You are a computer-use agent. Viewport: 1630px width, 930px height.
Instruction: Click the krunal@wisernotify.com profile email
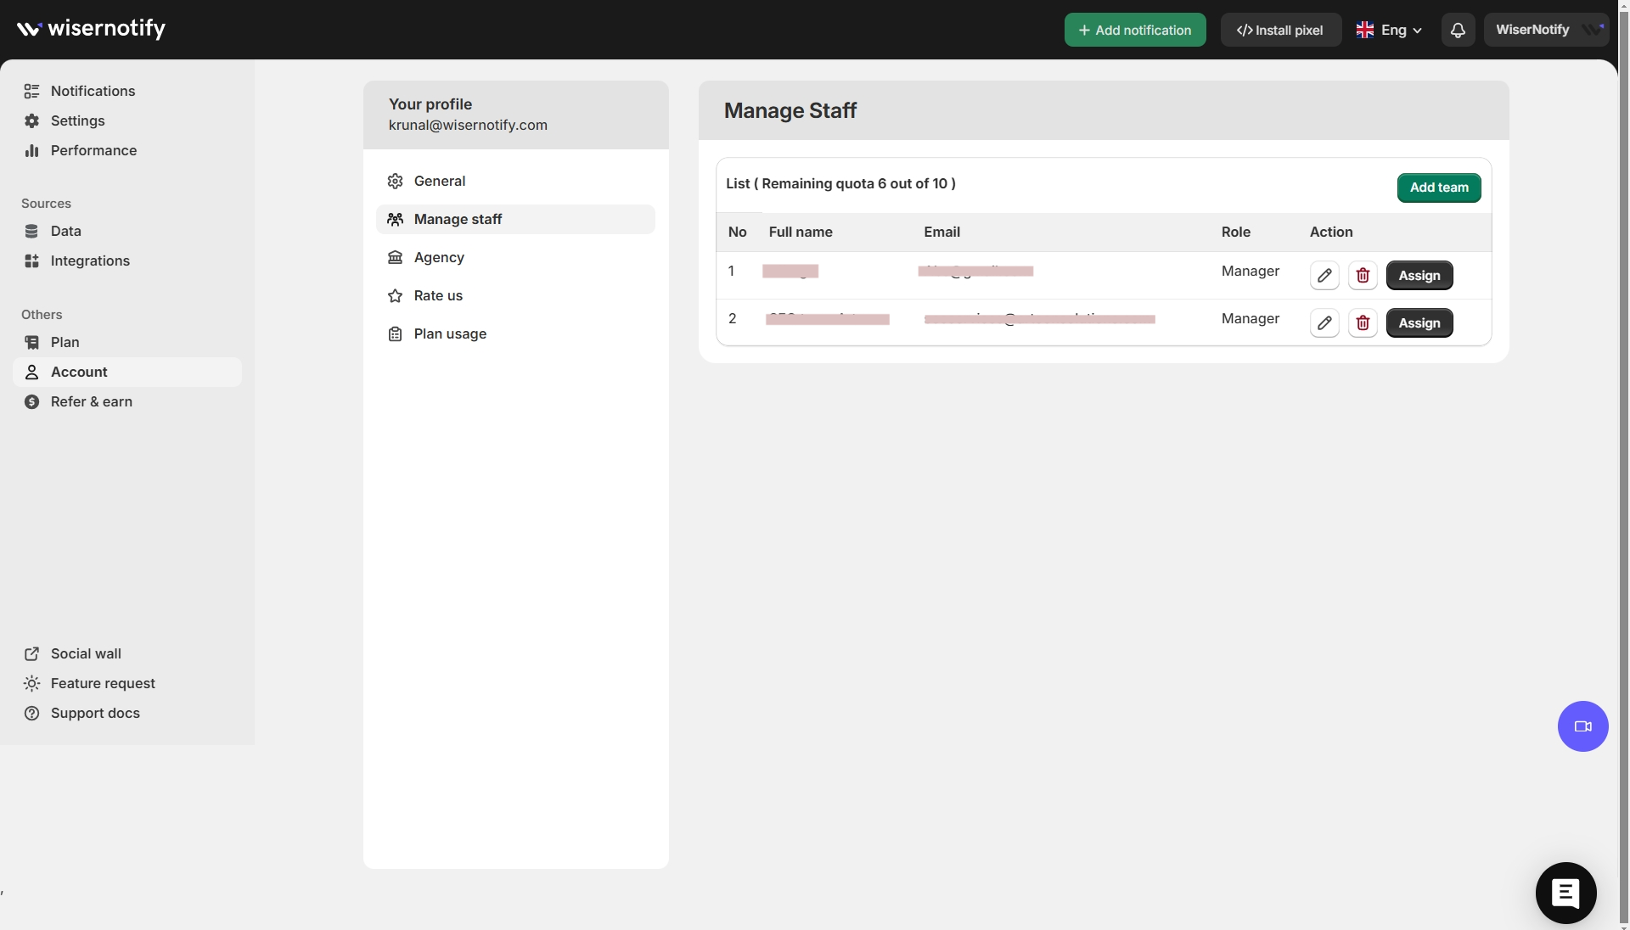click(x=468, y=125)
